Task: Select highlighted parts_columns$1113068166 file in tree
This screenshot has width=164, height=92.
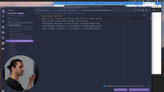Action: pyautogui.click(x=20, y=41)
